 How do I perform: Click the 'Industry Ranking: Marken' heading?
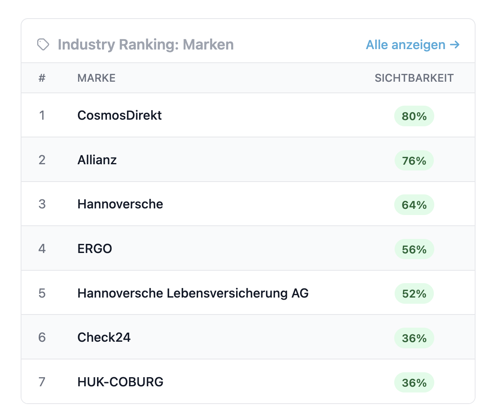[x=146, y=45]
